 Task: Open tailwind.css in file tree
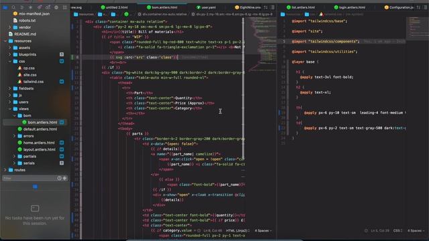(x=30, y=82)
